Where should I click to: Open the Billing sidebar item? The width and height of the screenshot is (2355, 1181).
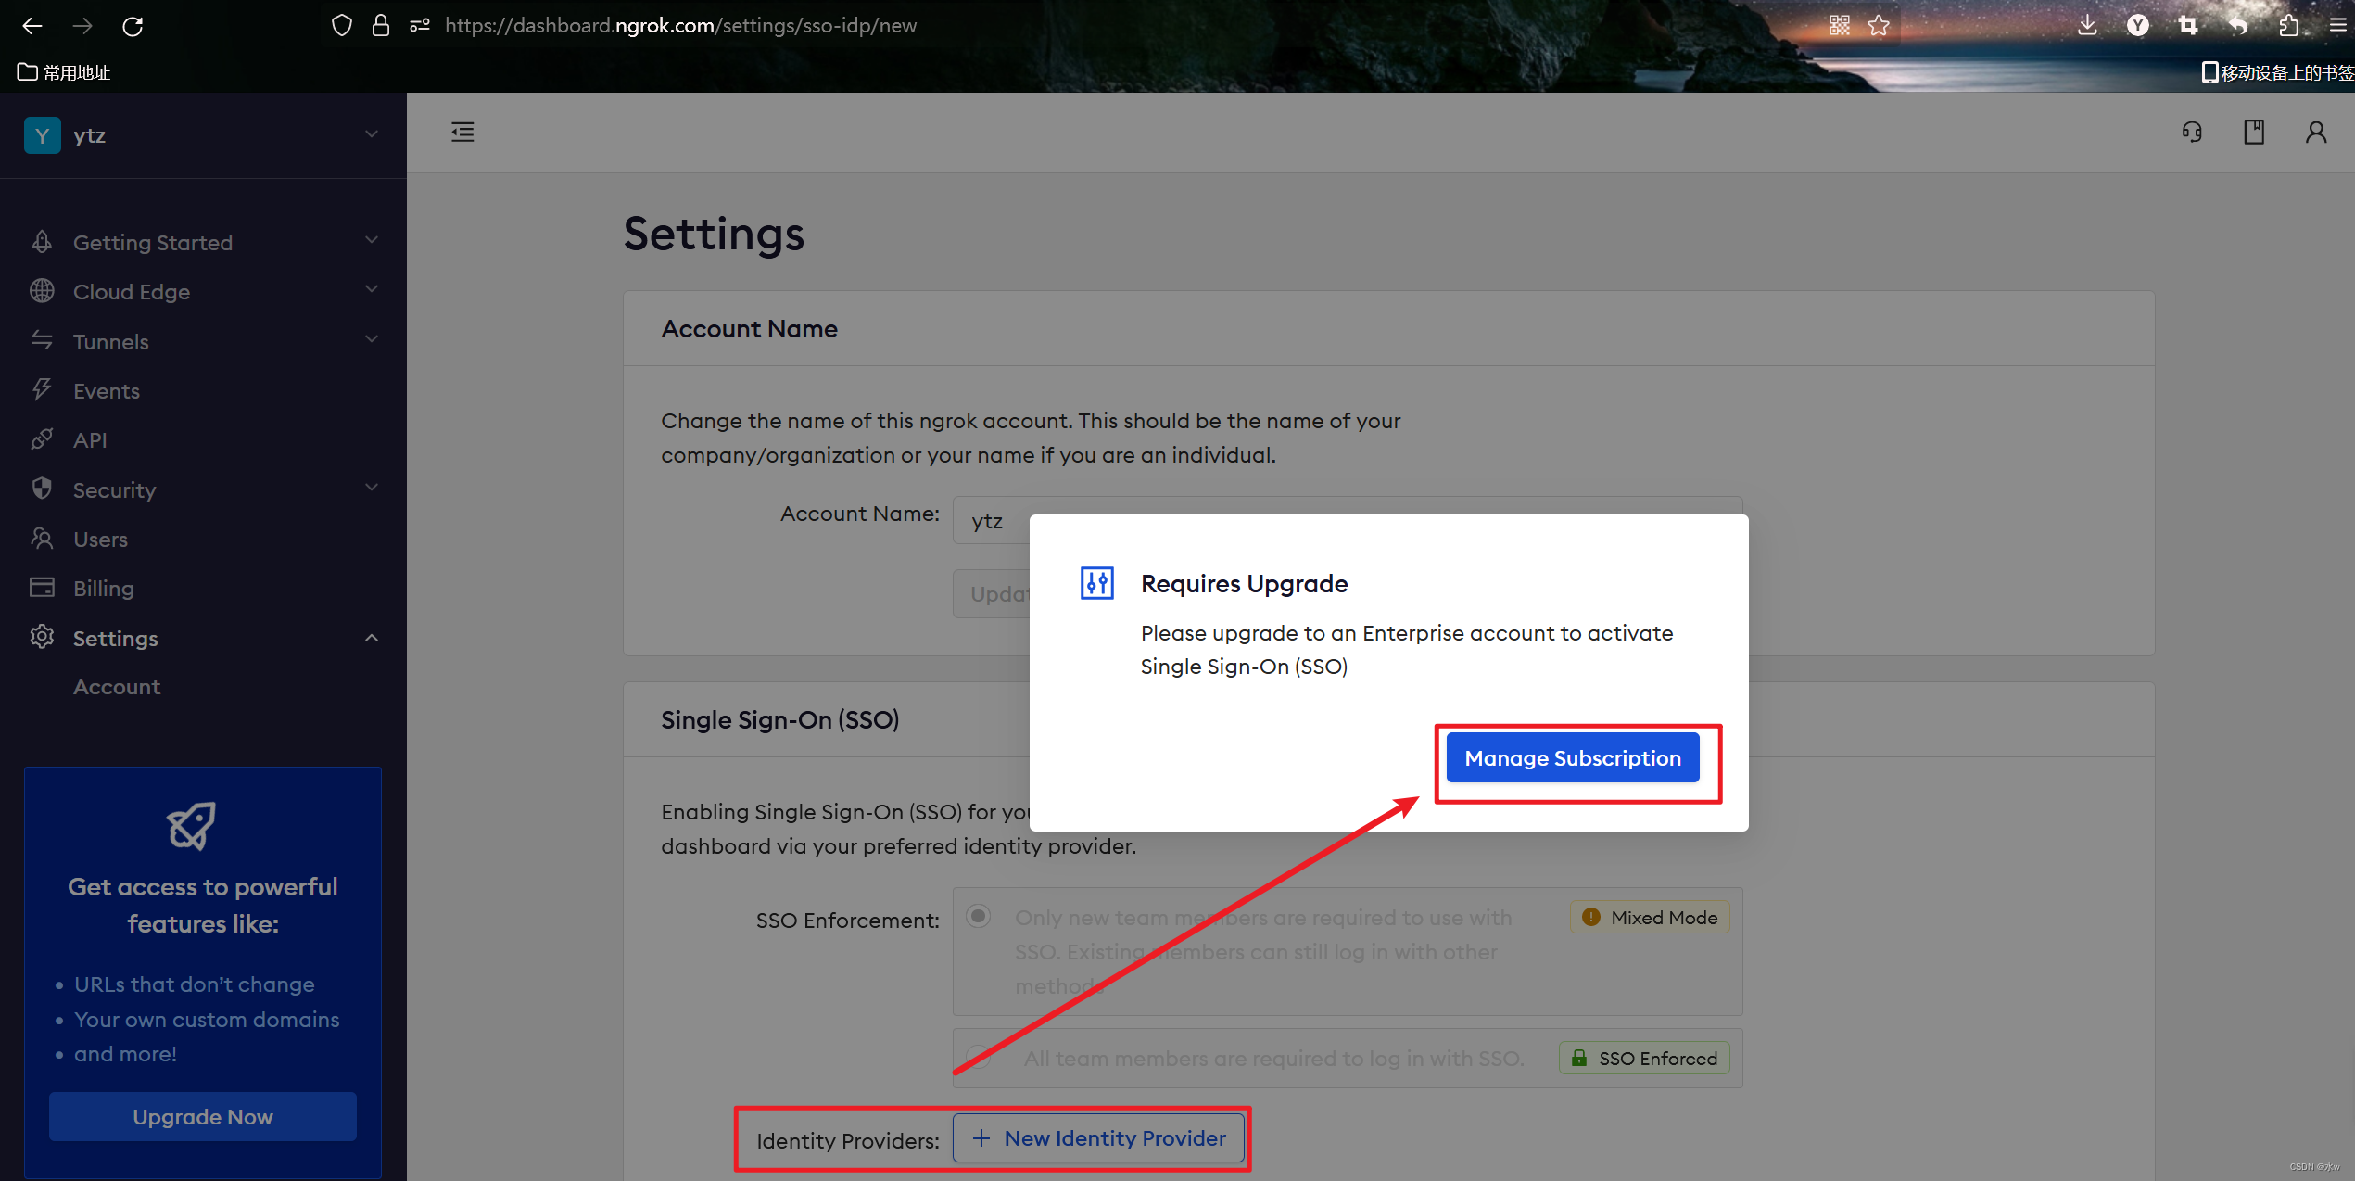pos(103,589)
